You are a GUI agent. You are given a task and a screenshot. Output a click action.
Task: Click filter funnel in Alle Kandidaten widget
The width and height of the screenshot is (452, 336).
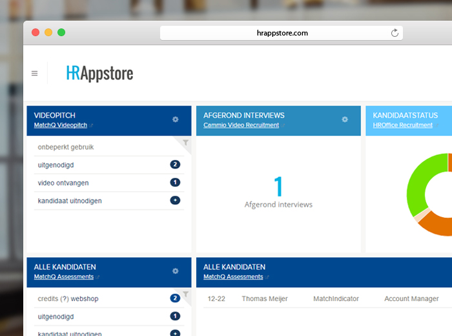click(x=186, y=294)
